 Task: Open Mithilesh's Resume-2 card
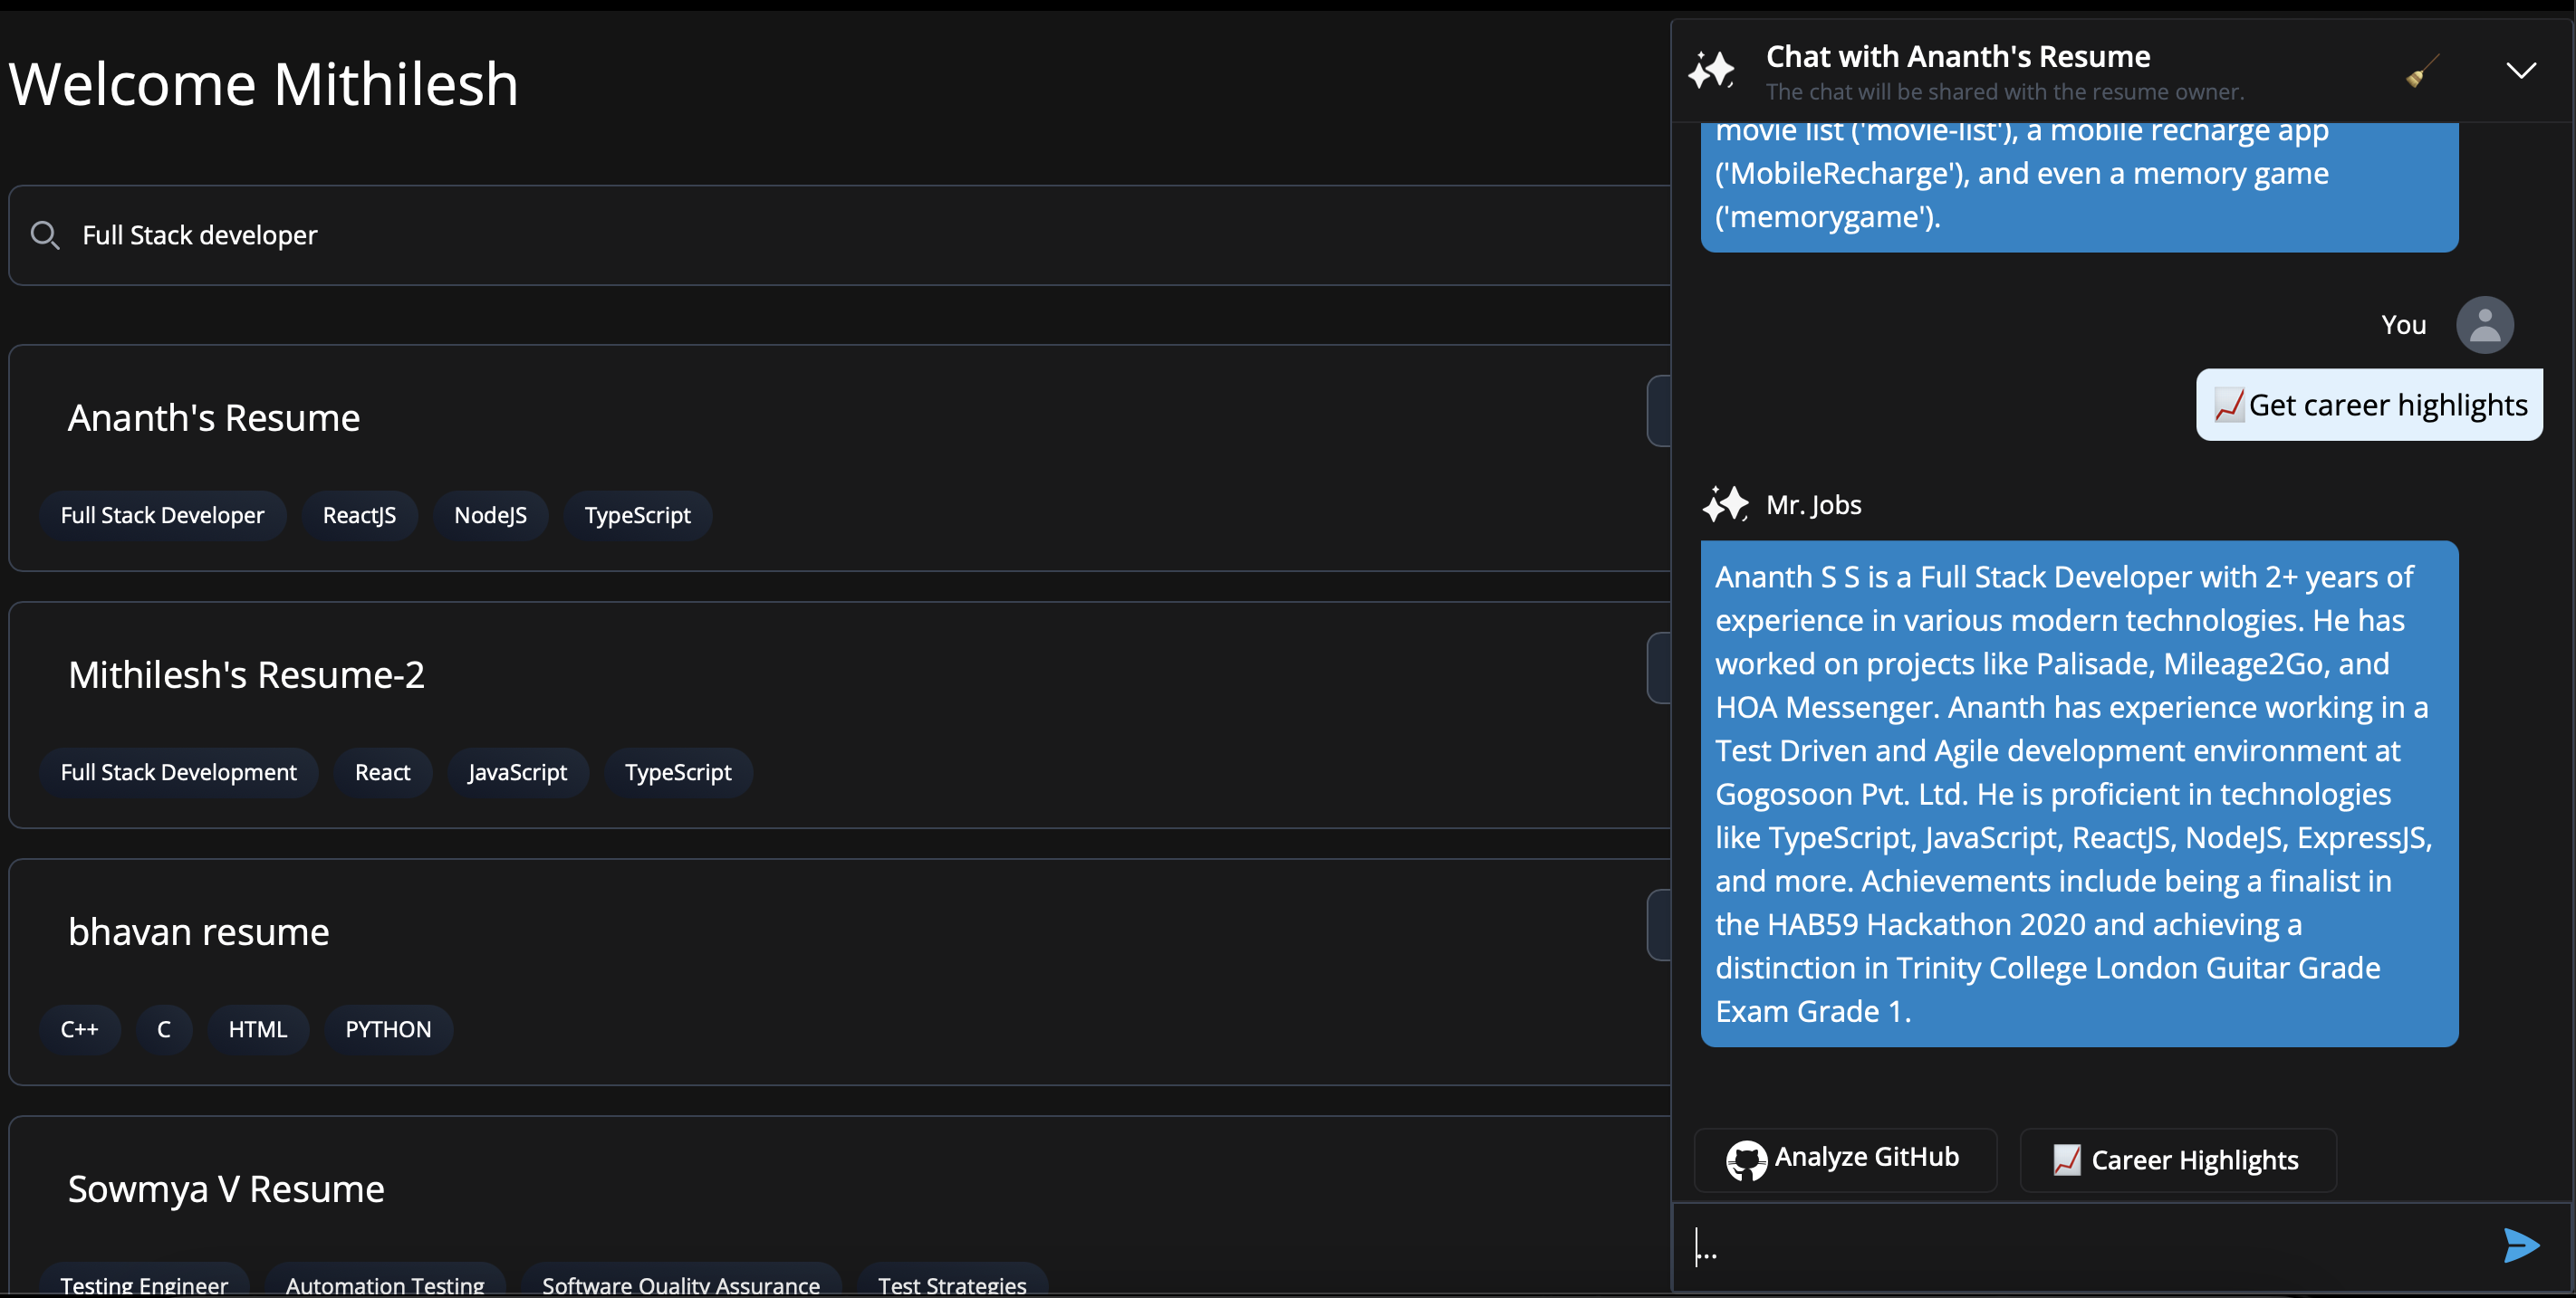point(246,674)
